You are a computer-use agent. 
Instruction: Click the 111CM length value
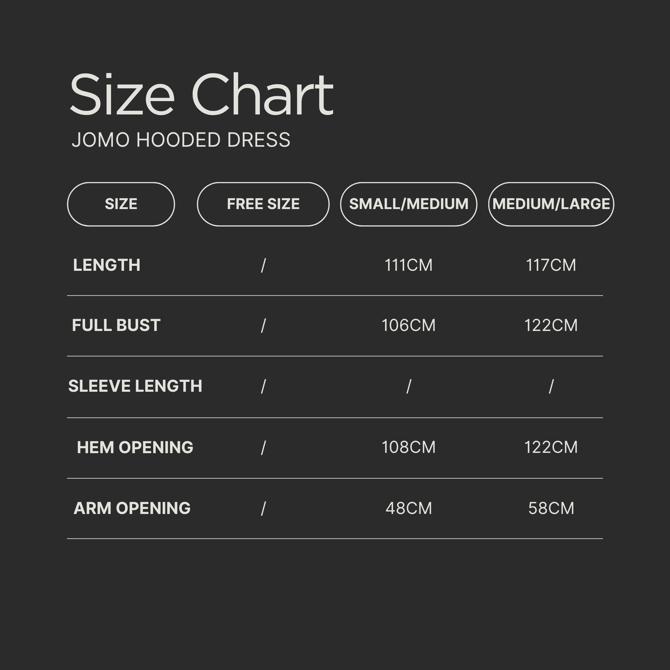(409, 265)
